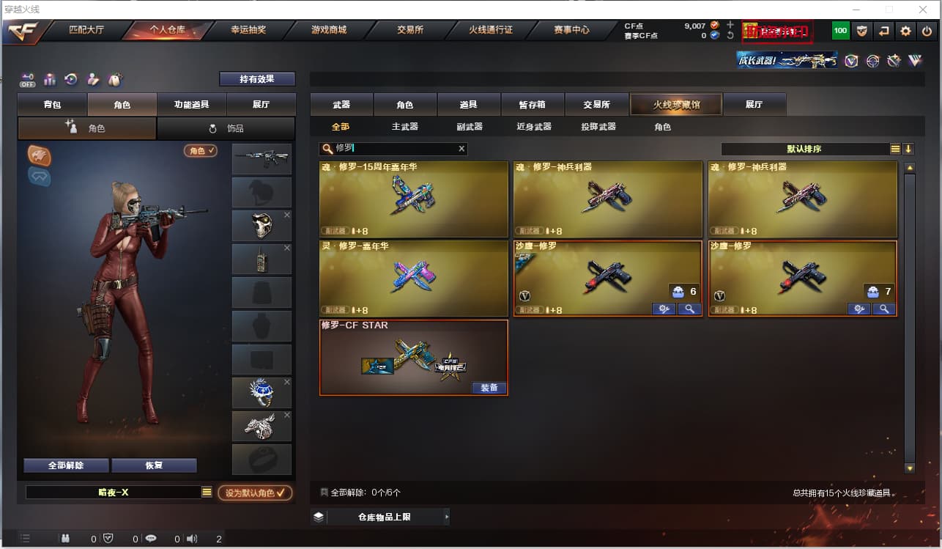Click the plus icon next to CF点

pyautogui.click(x=730, y=25)
